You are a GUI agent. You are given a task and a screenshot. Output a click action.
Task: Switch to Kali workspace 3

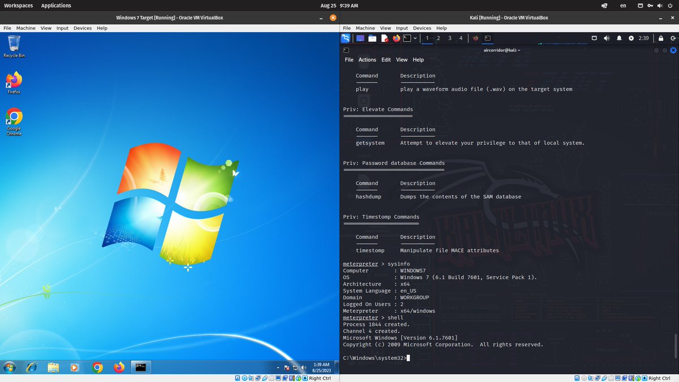tap(450, 38)
